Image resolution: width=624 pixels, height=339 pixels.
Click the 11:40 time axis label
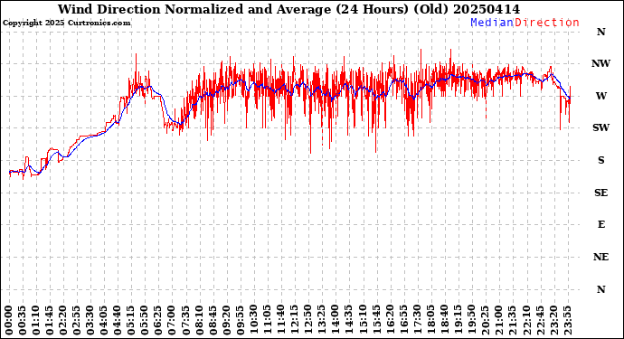280,320
